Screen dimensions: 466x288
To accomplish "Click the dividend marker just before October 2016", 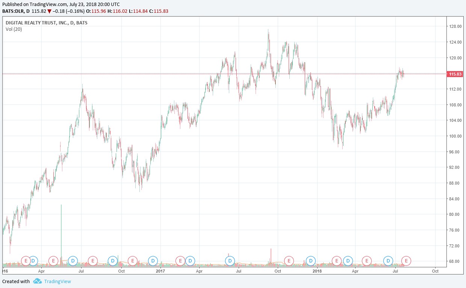I will click(x=113, y=261).
